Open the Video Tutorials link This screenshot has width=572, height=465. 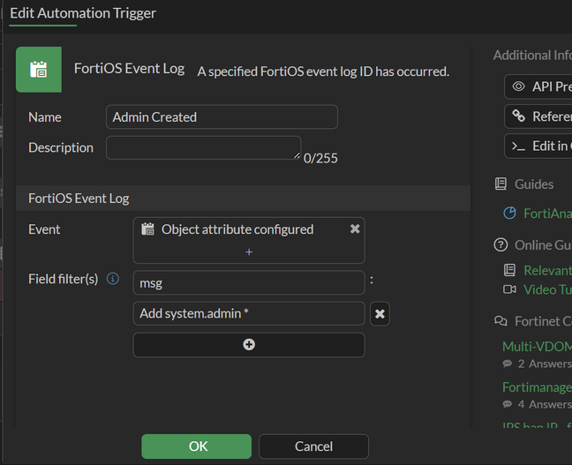546,289
